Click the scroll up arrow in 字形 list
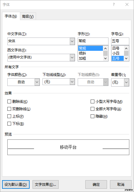 106,48
